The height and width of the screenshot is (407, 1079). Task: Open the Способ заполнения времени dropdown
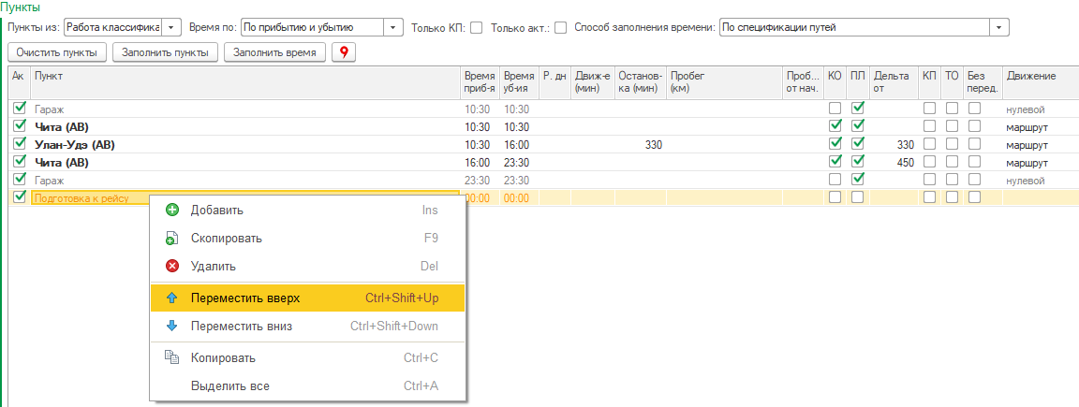(x=1000, y=28)
